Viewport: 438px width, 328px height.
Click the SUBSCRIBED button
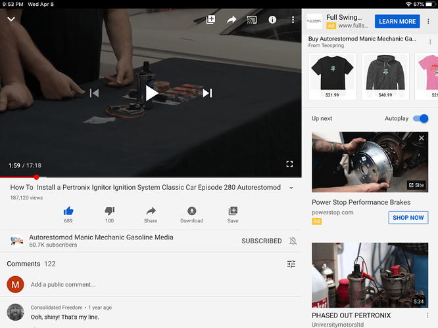pos(262,241)
